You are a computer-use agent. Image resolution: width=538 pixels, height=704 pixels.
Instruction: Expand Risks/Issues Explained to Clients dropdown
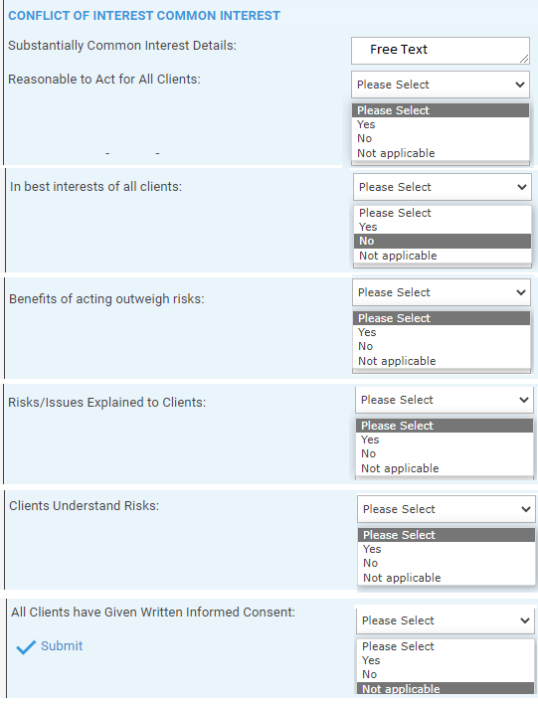(445, 400)
